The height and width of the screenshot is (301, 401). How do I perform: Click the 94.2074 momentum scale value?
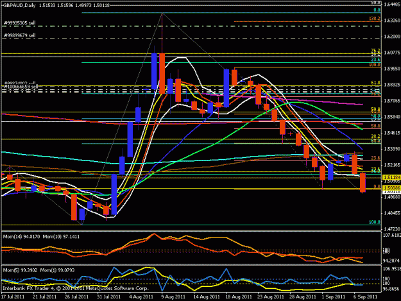pyautogui.click(x=391, y=261)
